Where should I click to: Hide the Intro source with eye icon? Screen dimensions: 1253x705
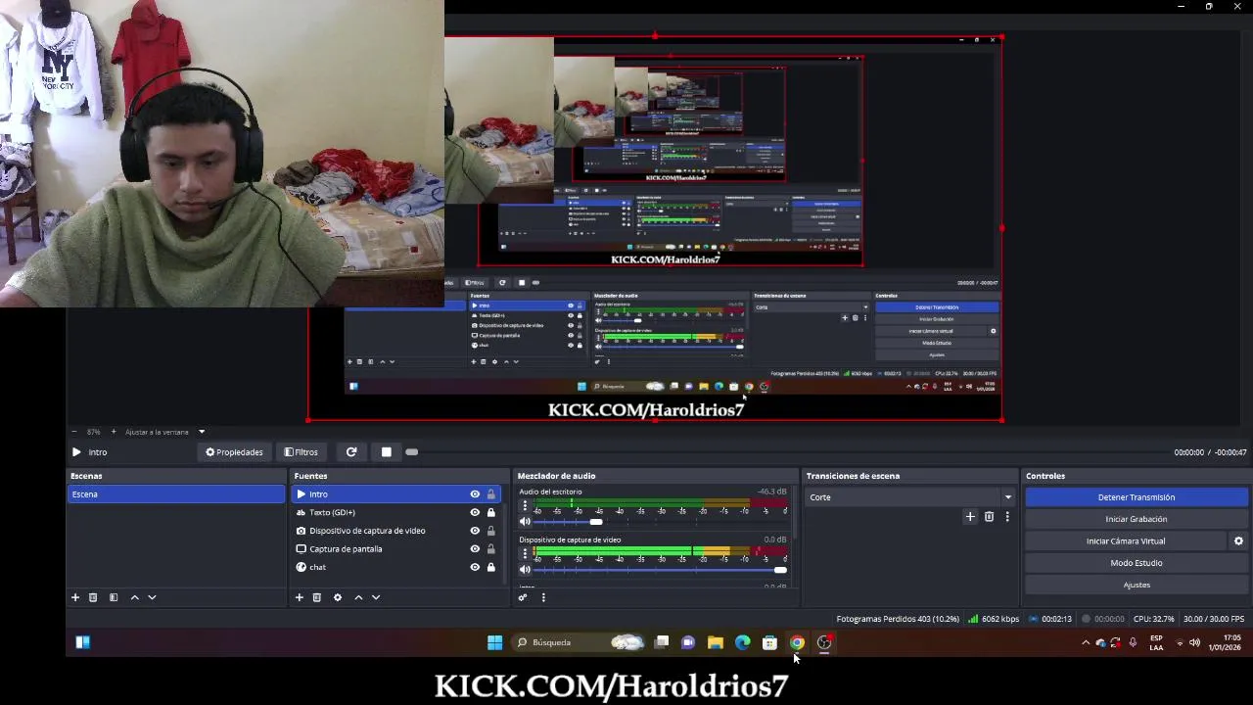tap(475, 494)
